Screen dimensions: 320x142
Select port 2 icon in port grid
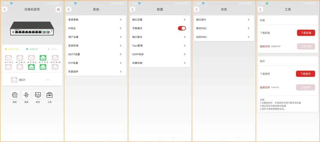click(x=8, y=67)
